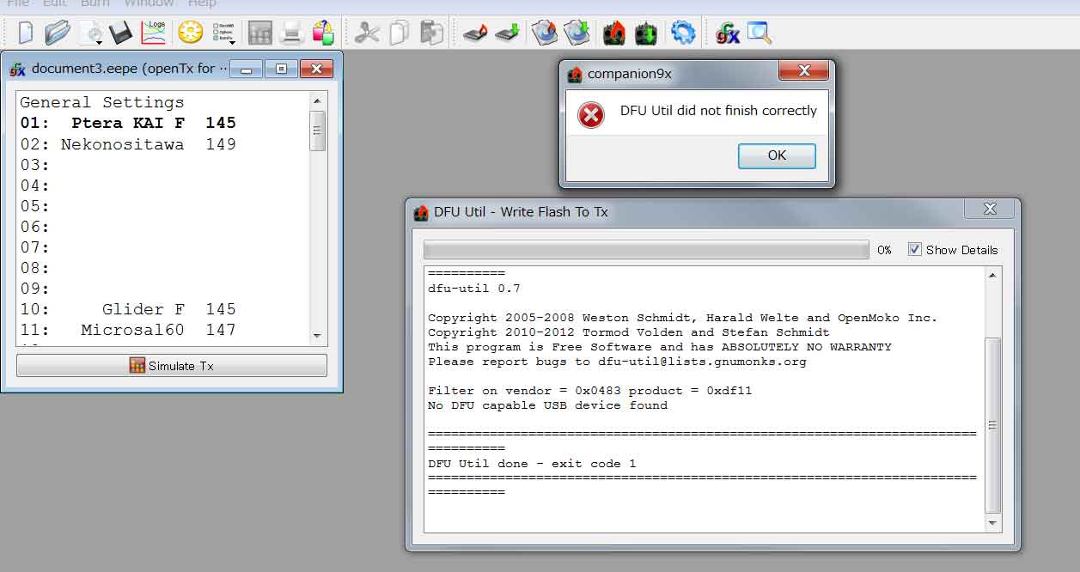Open the firmware profiles dropdown icon
This screenshot has height=572, width=1080.
click(x=223, y=33)
